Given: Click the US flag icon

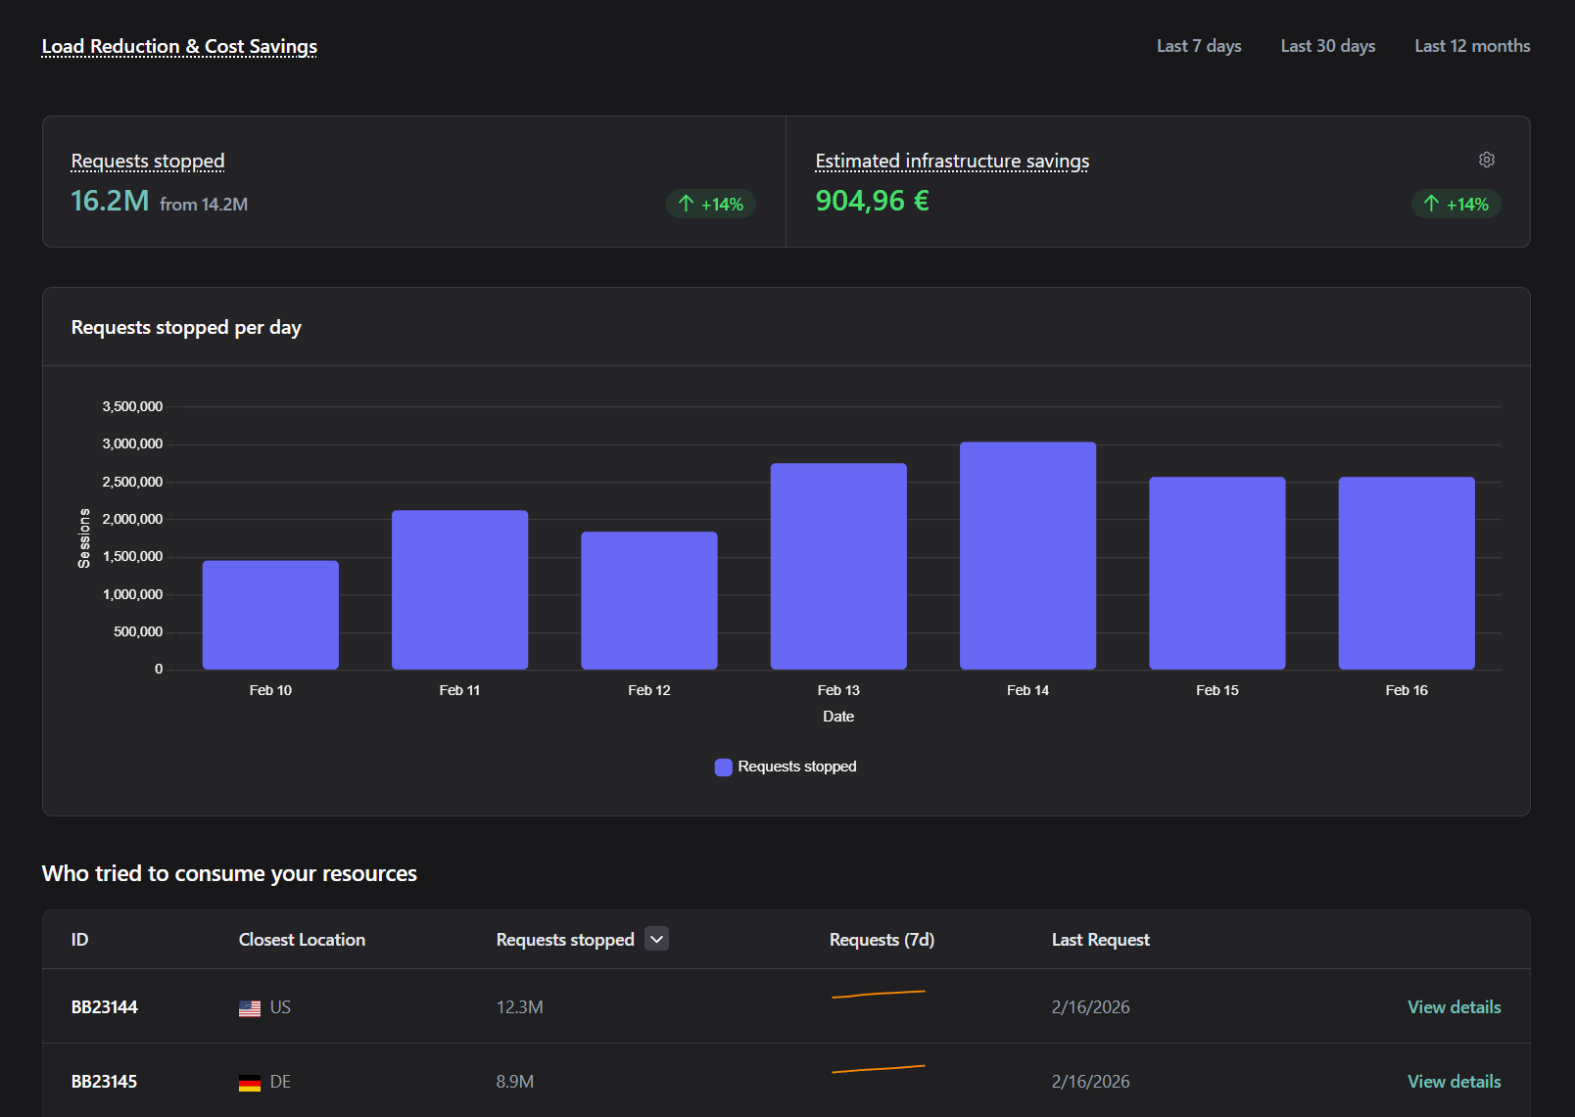Looking at the screenshot, I should coord(250,1007).
